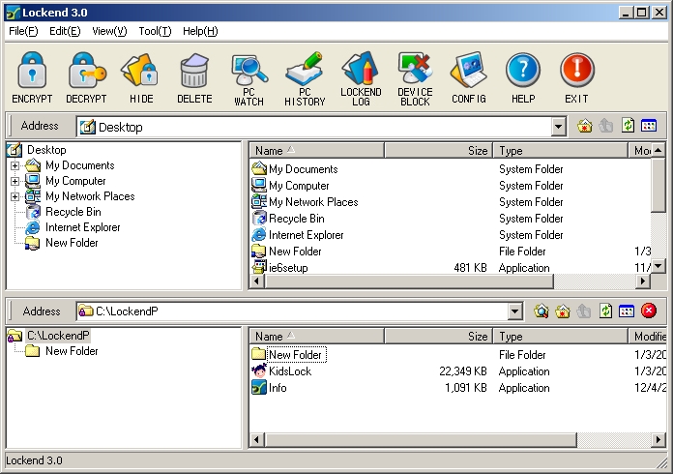Select New Folder under C:\LockendP in the folder tree
Image resolution: width=673 pixels, height=474 pixels.
click(72, 351)
